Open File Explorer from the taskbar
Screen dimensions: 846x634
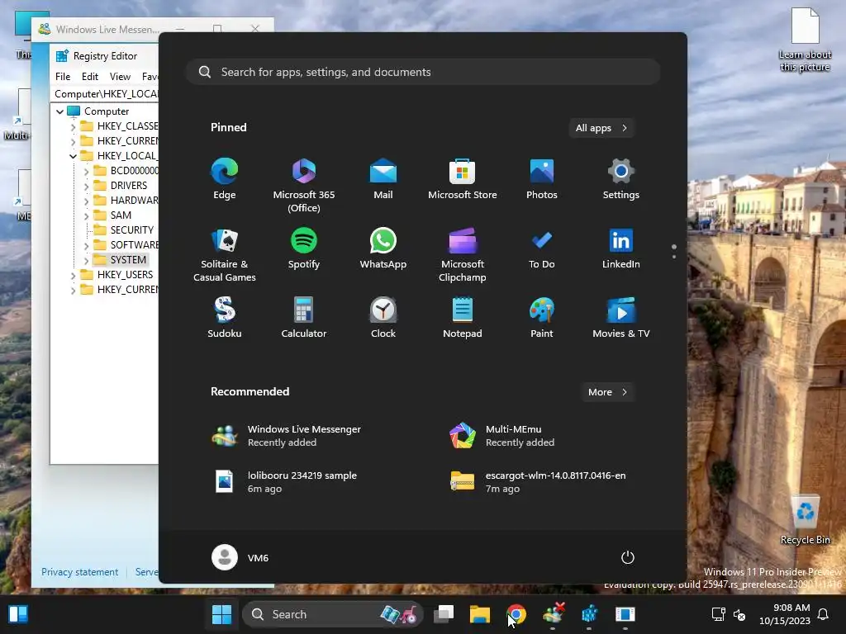(x=480, y=614)
